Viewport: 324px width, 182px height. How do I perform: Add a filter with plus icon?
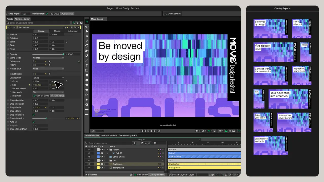click(x=49, y=65)
